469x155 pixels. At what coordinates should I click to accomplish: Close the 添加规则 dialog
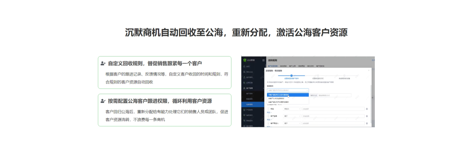[369, 70]
